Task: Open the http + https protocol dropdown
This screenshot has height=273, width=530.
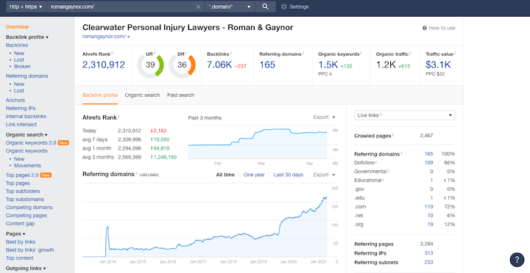Action: pyautogui.click(x=26, y=7)
